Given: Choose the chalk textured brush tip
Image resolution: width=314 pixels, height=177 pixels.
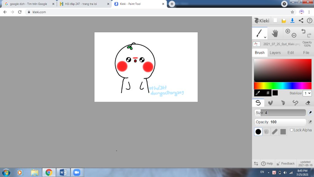Looking at the screenshot, I should click(266, 132).
